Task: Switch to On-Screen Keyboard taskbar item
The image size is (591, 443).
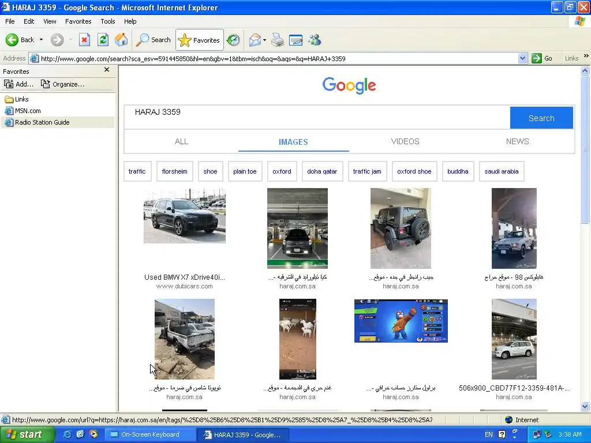Action: 150,434
